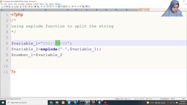Open the Plugins menu
This screenshot has width=187, height=105.
point(51,4)
